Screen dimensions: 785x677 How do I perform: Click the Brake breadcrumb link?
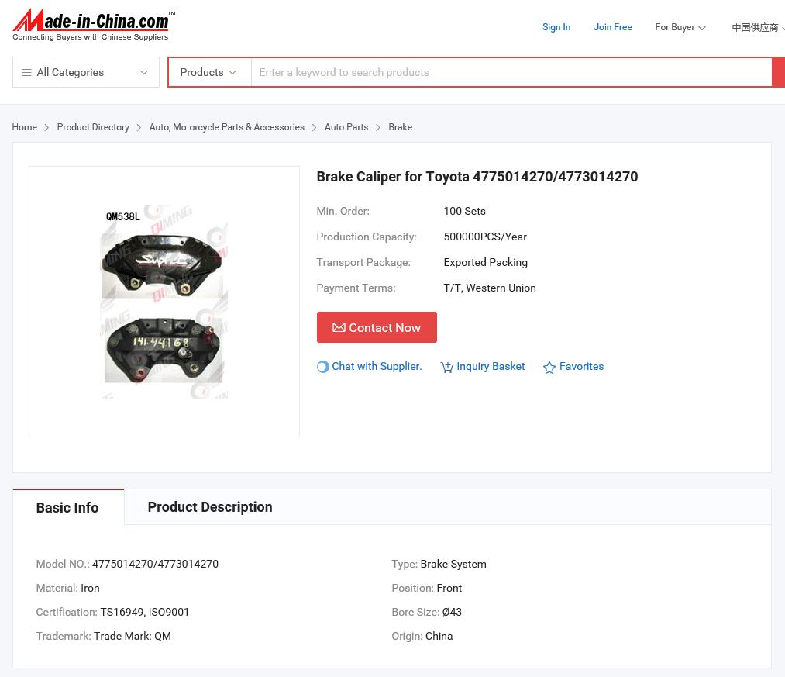400,127
